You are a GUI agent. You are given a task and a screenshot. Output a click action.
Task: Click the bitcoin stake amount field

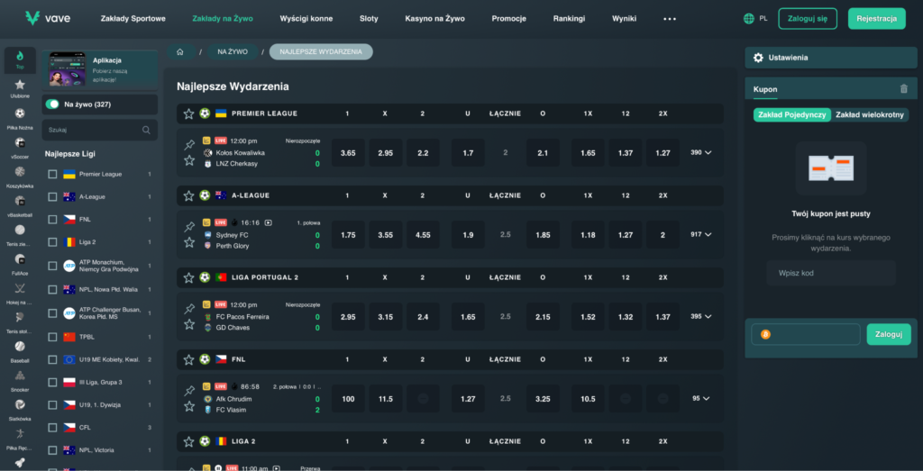pyautogui.click(x=805, y=334)
